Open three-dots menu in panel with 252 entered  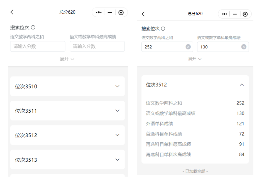224,14
